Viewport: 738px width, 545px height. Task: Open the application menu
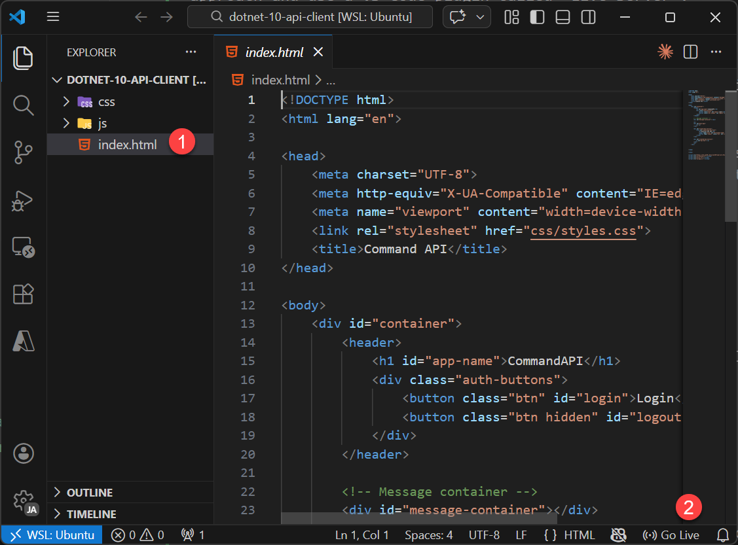tap(53, 17)
